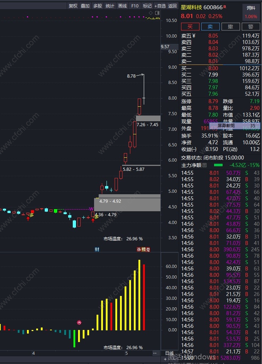The height and width of the screenshot is (364, 262).
Task: Click the 财 financial marker on chart
Action: (x=97, y=249)
